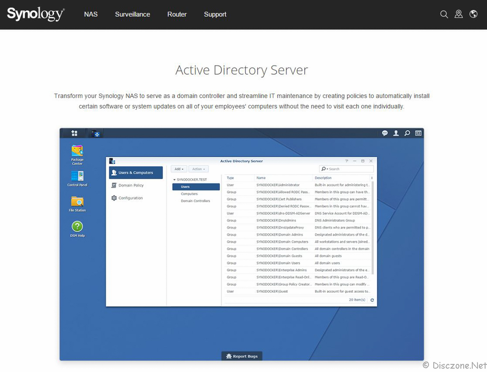Select the SYNODOCKER\Cert Publishers row
This screenshot has height=372, width=487.
point(298,199)
